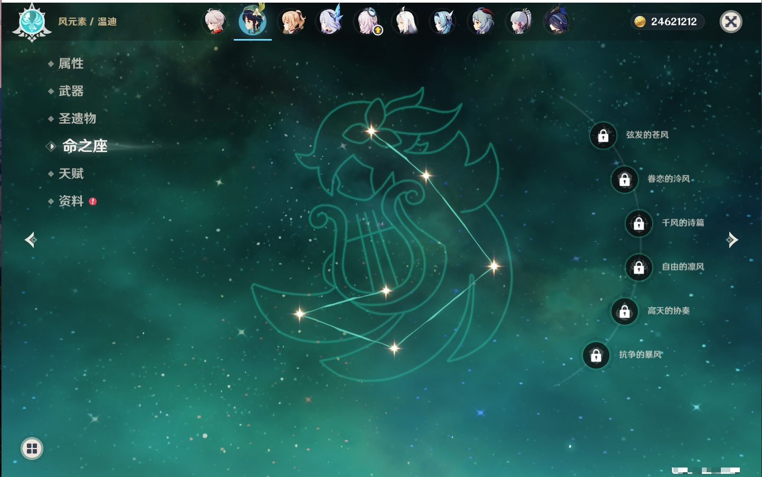
Task: Pick the dark-hat character portrait
Action: coord(557,22)
